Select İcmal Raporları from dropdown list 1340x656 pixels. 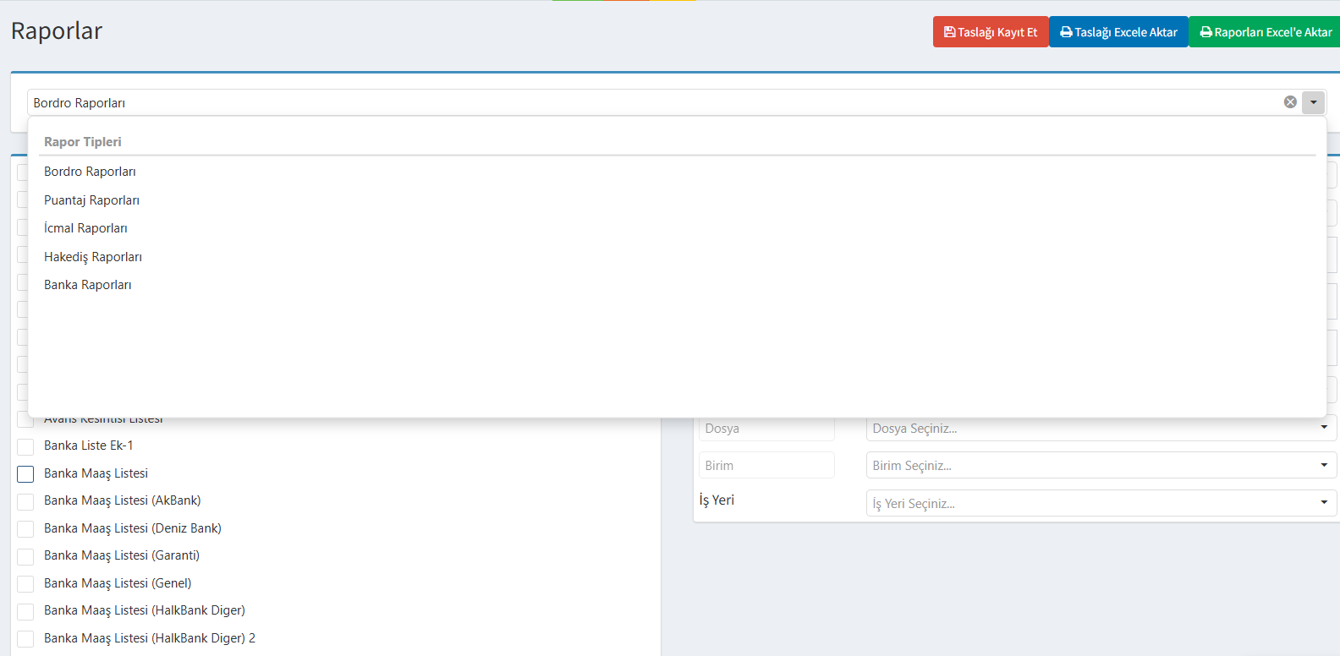pyautogui.click(x=85, y=228)
